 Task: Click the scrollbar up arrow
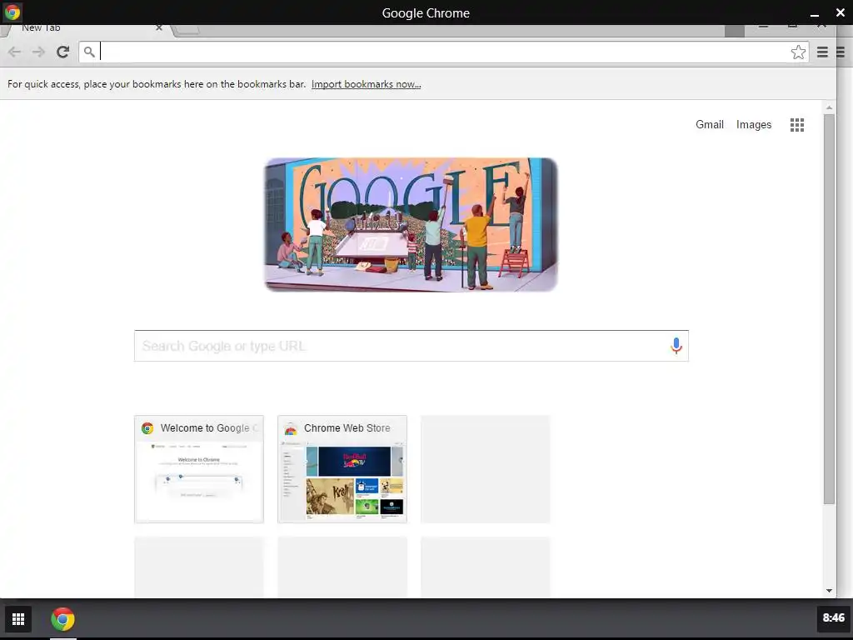pyautogui.click(x=829, y=107)
